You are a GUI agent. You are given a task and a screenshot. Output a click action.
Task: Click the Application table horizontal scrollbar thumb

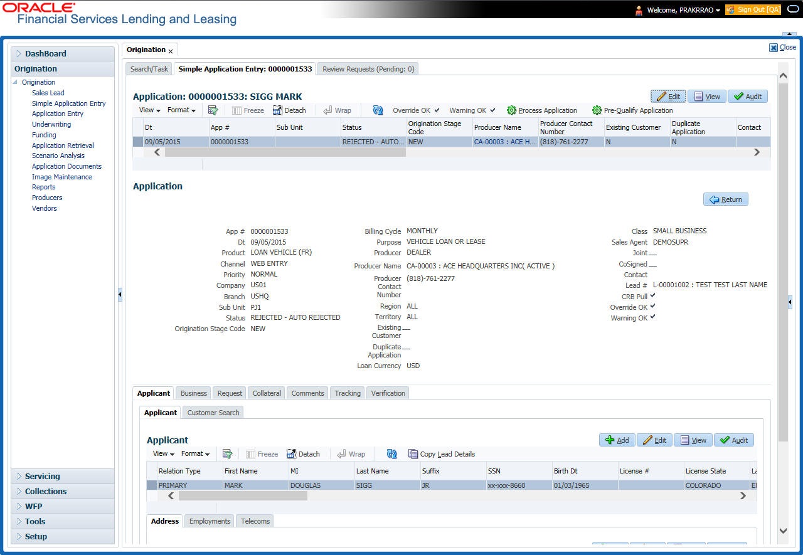point(285,152)
